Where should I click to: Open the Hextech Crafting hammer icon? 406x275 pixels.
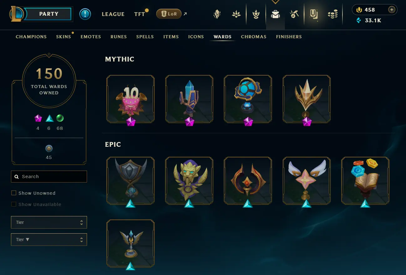point(294,14)
